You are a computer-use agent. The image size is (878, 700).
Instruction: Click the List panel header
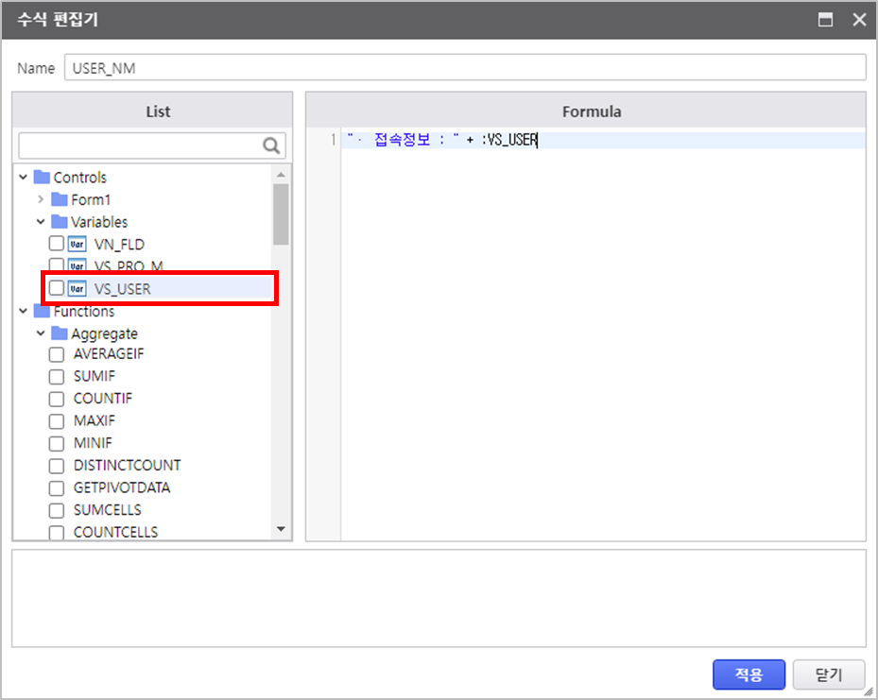click(x=152, y=111)
